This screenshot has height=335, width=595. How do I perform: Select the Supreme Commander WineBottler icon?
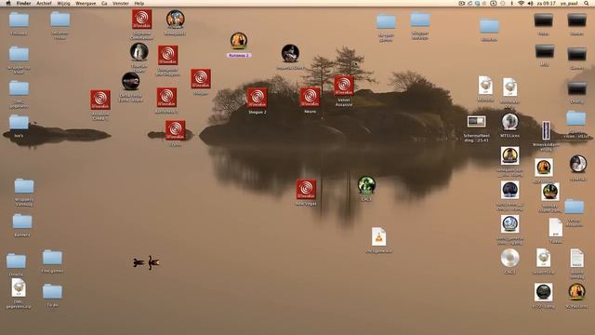142,20
